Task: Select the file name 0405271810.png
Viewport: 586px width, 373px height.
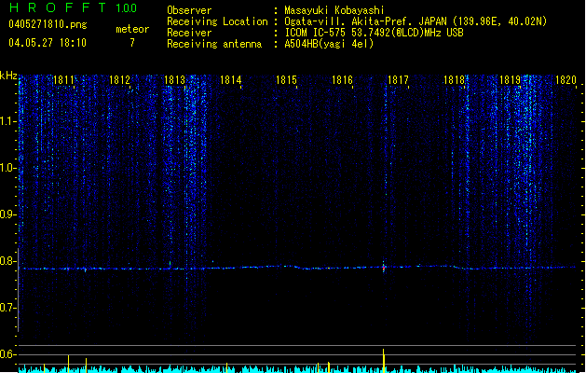Action: coord(48,24)
